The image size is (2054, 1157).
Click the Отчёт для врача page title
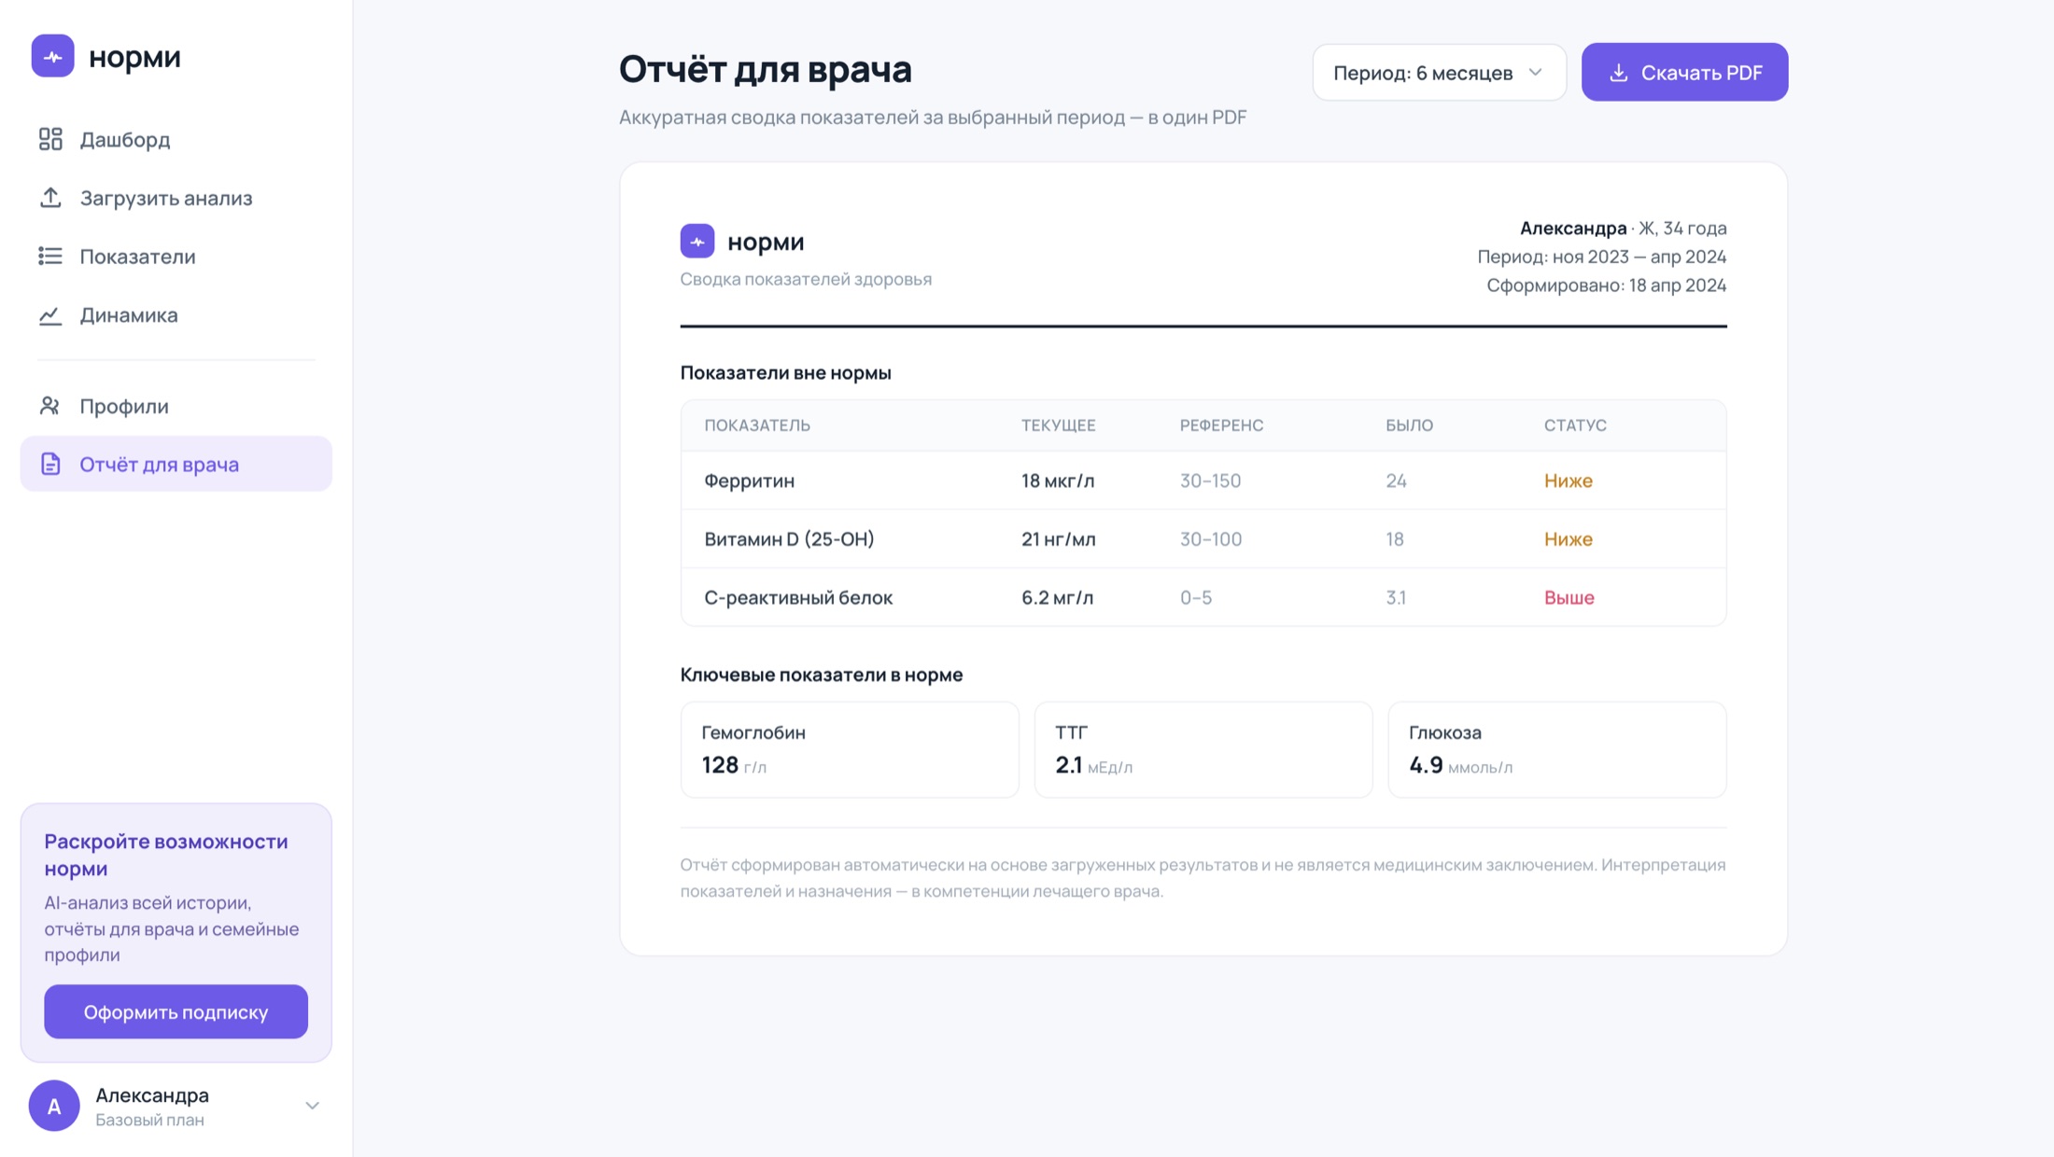[x=766, y=69]
